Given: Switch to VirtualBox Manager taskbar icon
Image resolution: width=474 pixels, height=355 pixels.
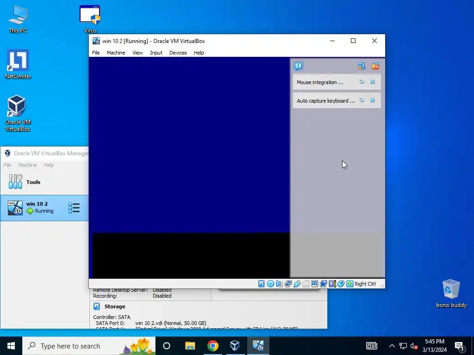Looking at the screenshot, I should pyautogui.click(x=235, y=346).
